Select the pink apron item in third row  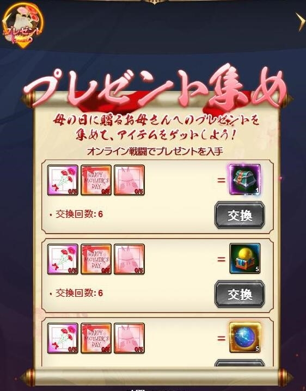[129, 338]
